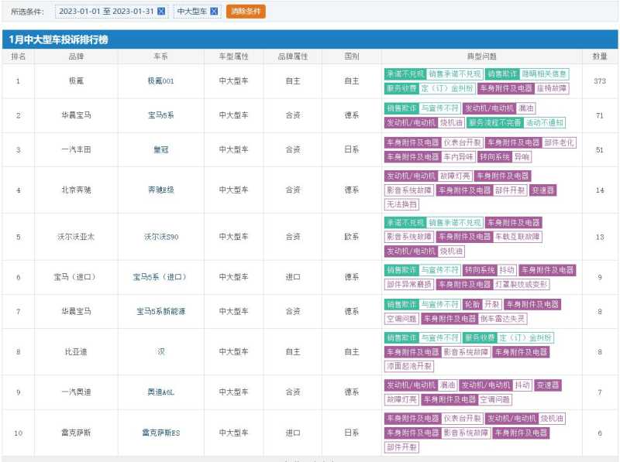Open the 宝马5系新能源 series link
The image size is (620, 462).
coord(161,311)
